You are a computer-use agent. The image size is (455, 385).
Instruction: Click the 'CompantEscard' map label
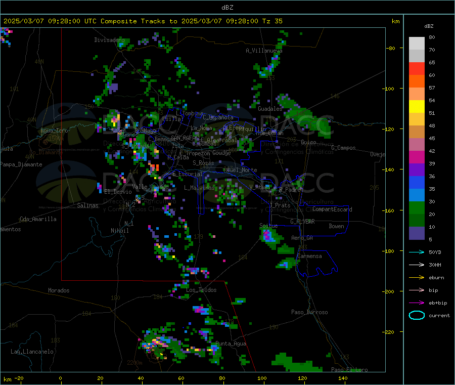pyautogui.click(x=332, y=209)
